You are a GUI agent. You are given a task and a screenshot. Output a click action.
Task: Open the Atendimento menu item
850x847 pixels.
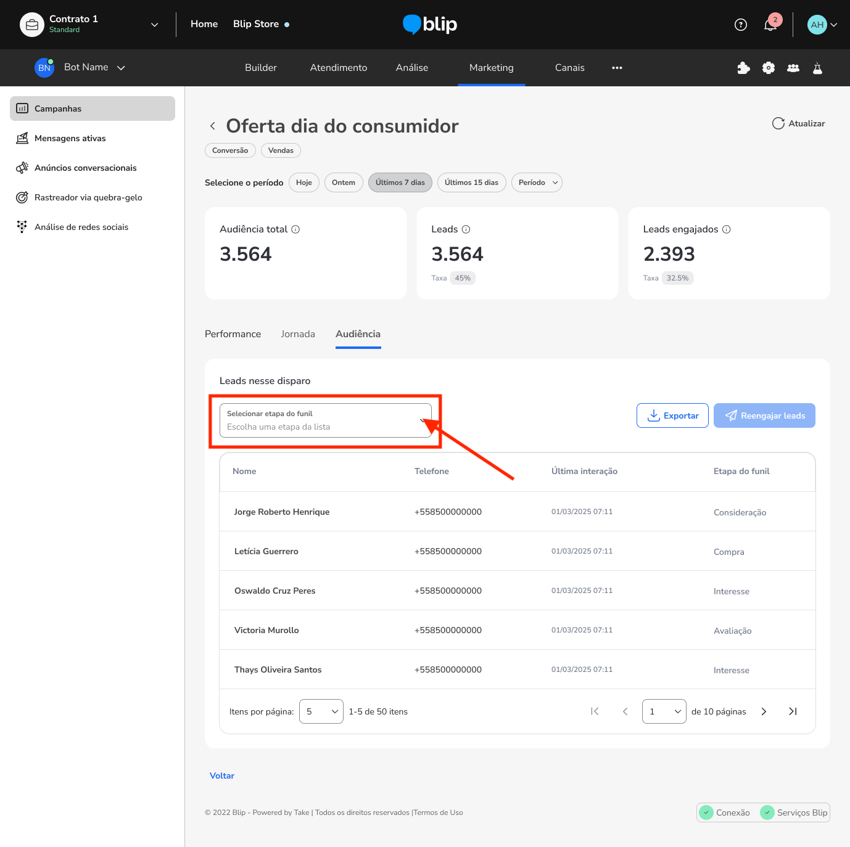pos(338,68)
